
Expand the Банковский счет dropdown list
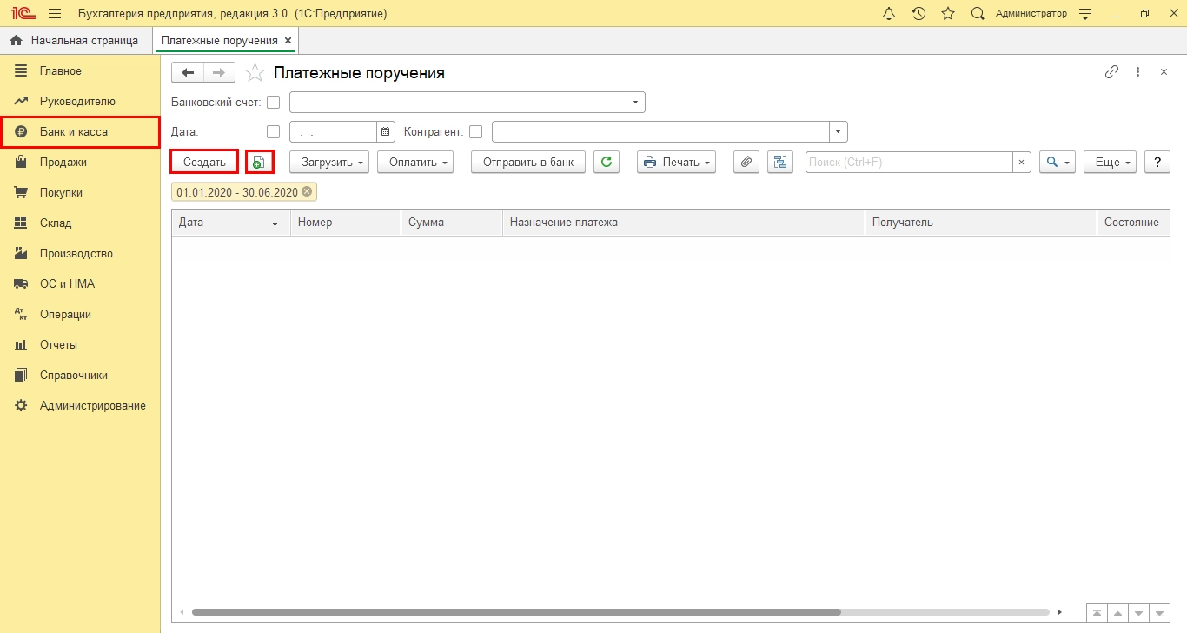coord(636,103)
